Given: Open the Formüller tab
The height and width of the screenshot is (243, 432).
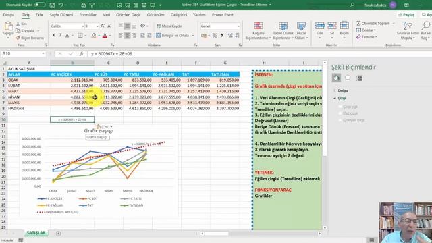Looking at the screenshot, I should (x=88, y=15).
